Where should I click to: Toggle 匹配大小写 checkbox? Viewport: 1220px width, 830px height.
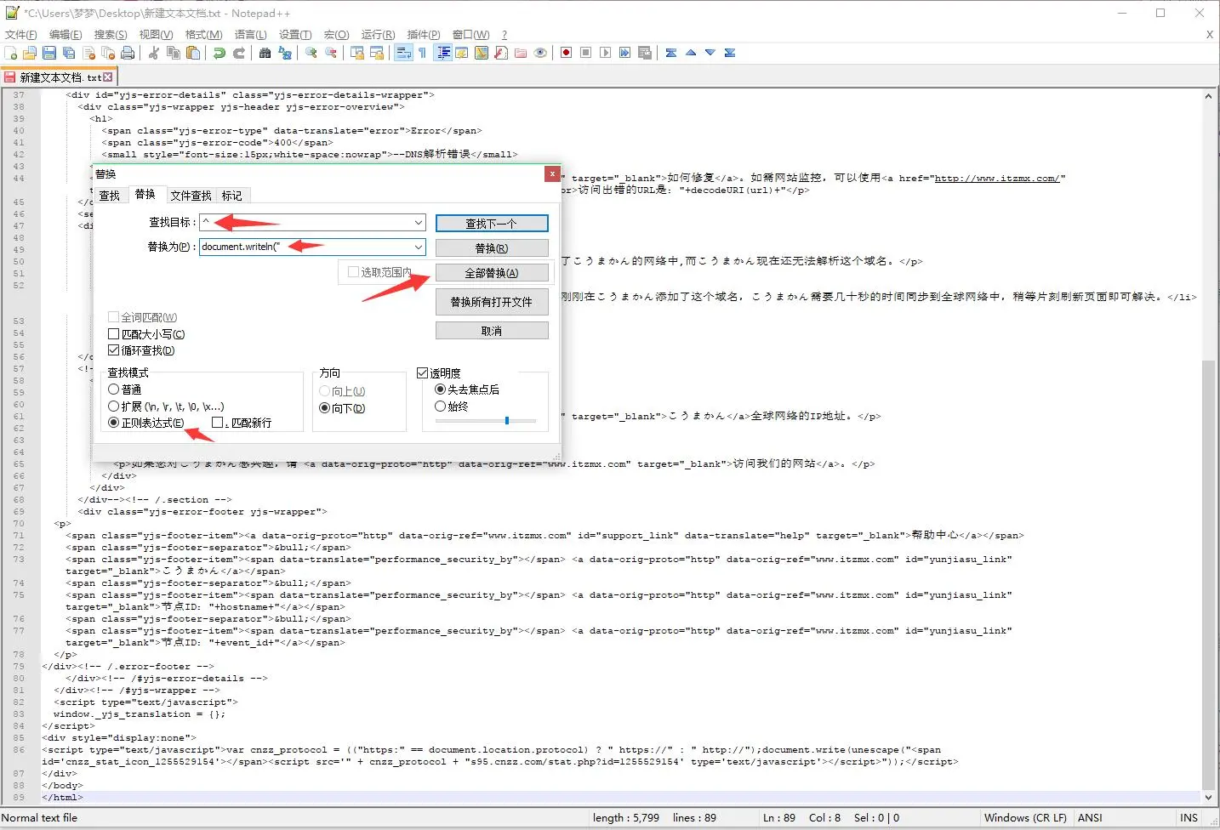click(113, 334)
